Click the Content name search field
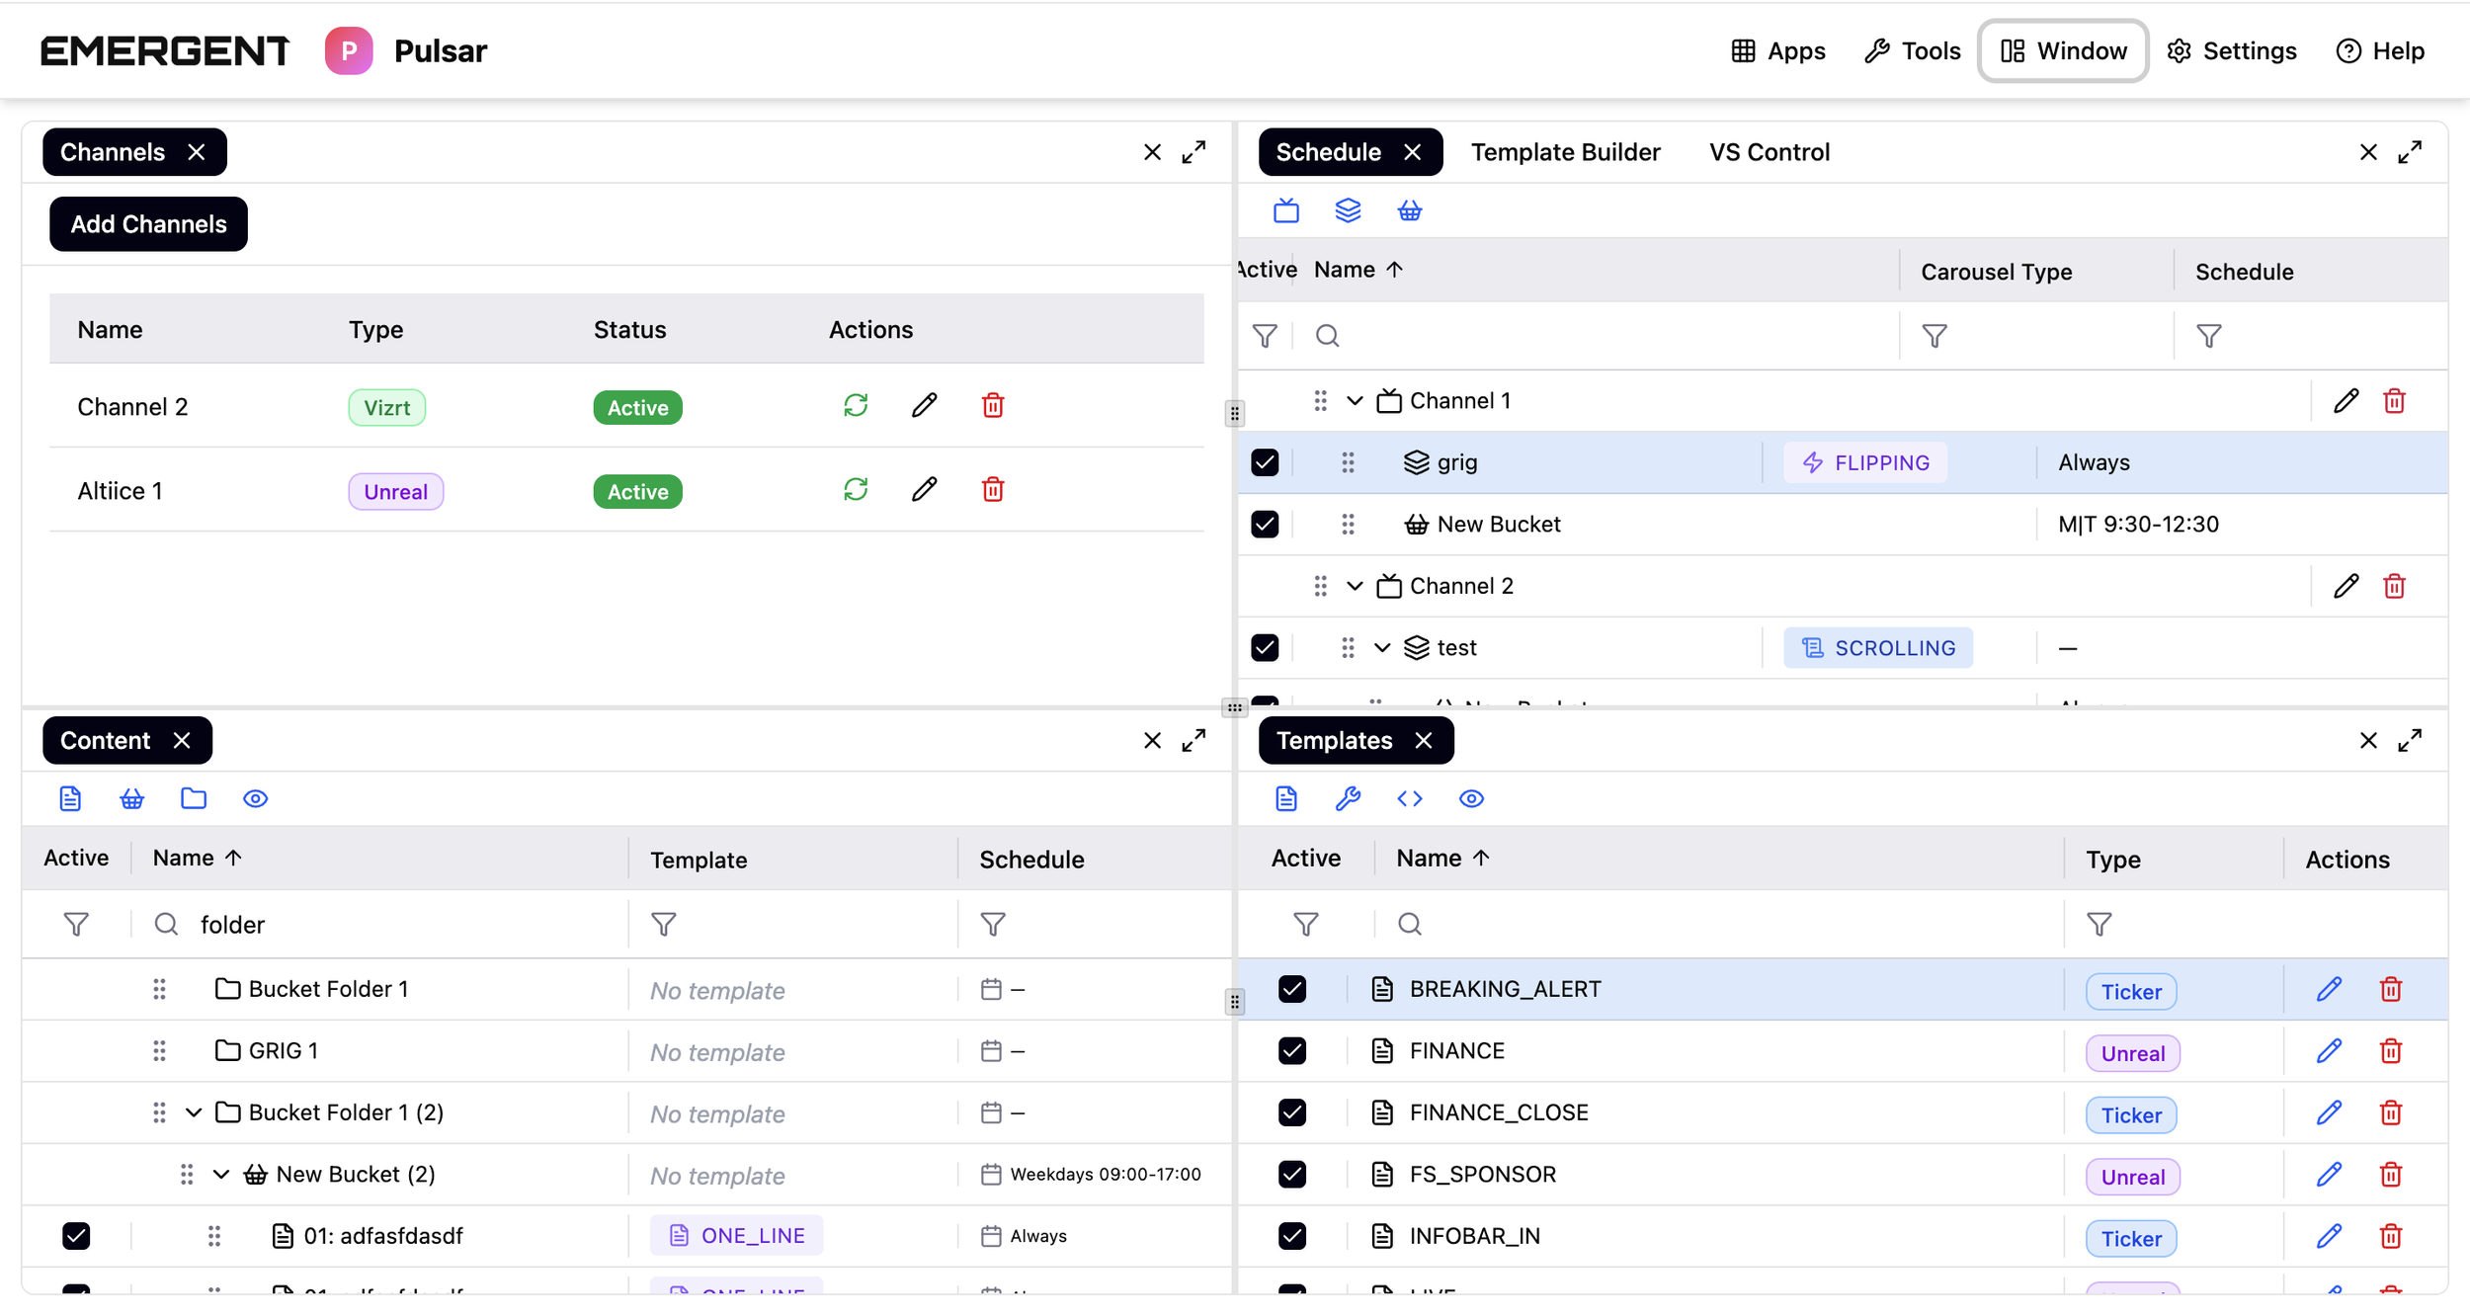2470x1316 pixels. (395, 925)
